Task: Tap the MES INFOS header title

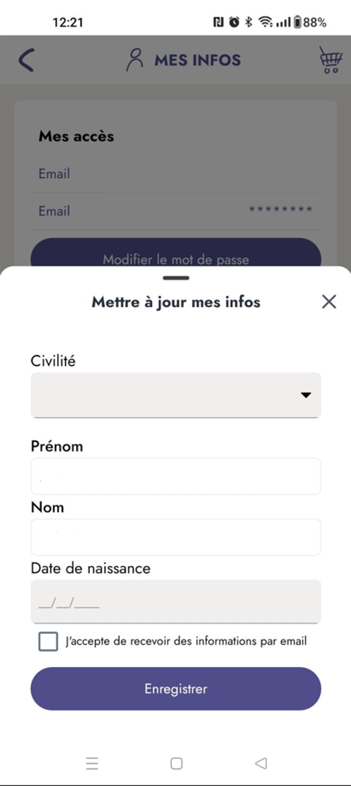Action: 198,60
